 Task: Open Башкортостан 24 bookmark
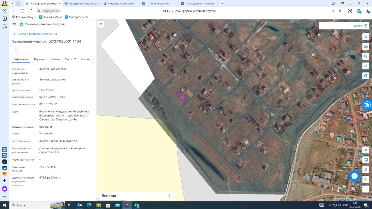[77, 17]
